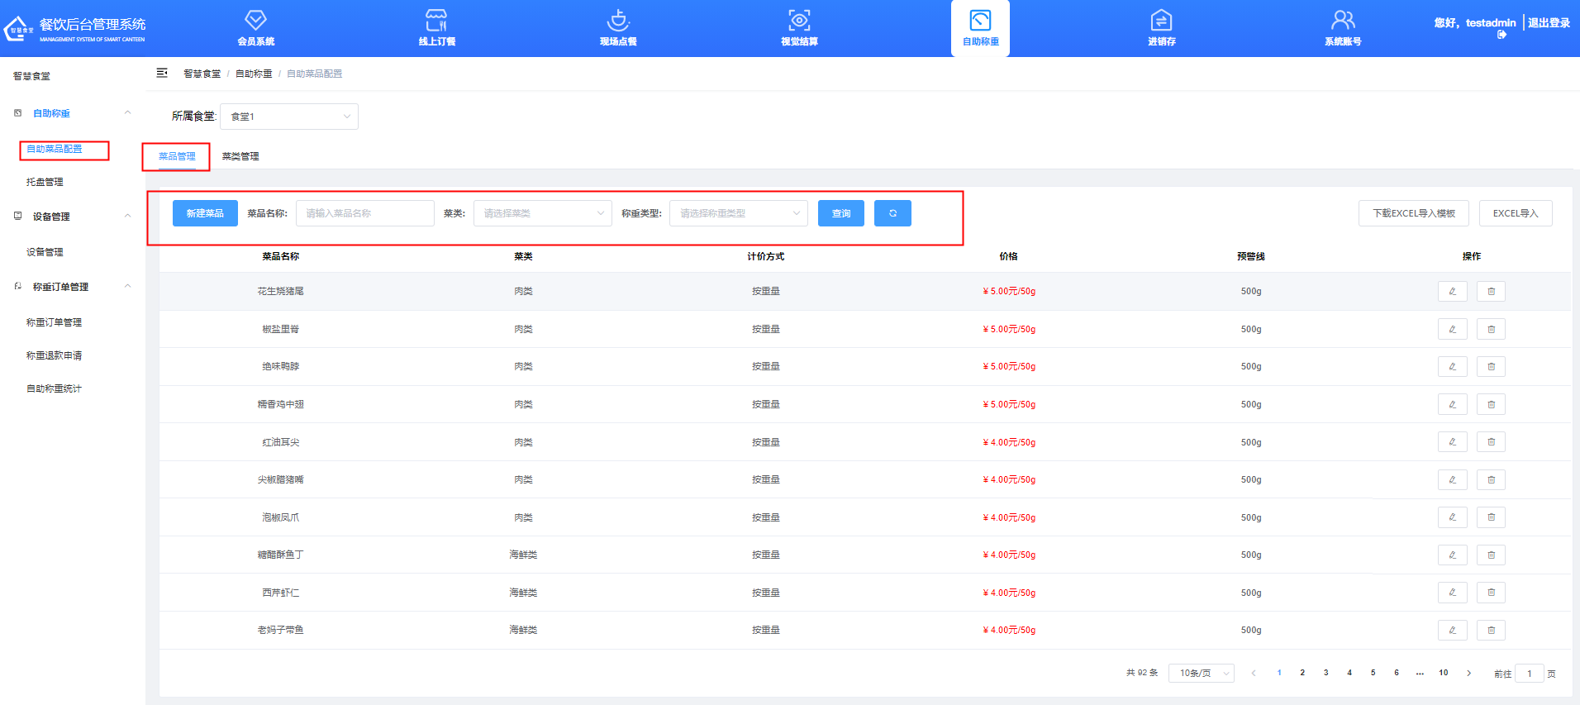The height and width of the screenshot is (705, 1580).
Task: Click the delete icon for 椒盐里脊
Action: click(x=1491, y=329)
